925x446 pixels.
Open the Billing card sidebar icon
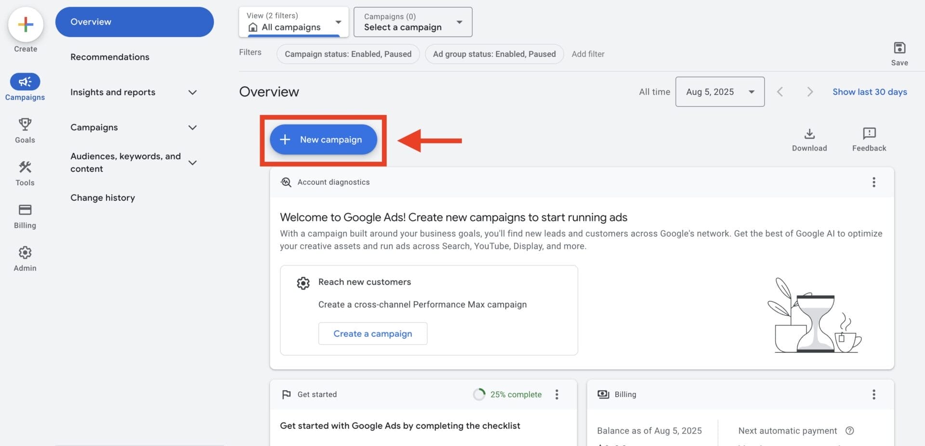[25, 210]
